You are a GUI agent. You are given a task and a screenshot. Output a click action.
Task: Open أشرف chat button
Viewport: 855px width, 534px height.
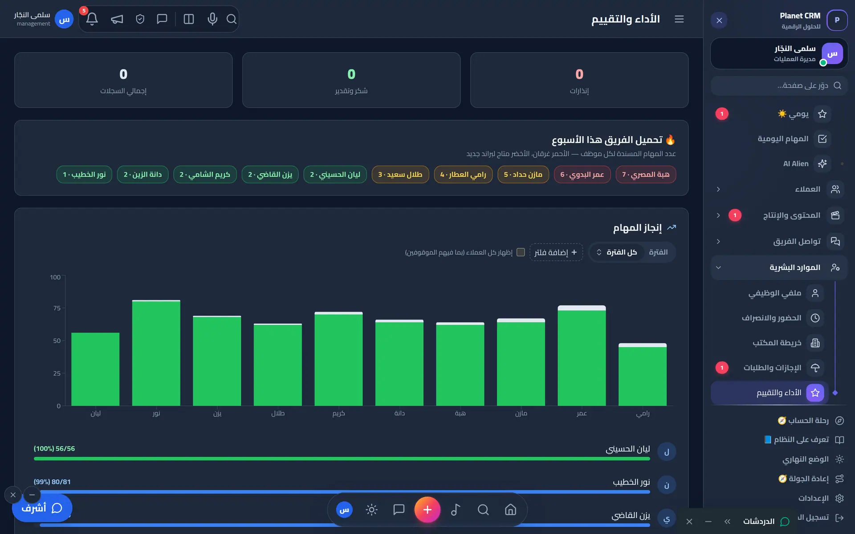pos(42,508)
